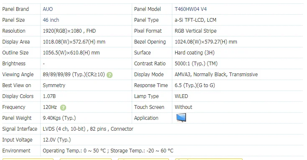Click the Hard coating (3H) surface value
The width and height of the screenshot is (307, 160).
click(x=194, y=53)
